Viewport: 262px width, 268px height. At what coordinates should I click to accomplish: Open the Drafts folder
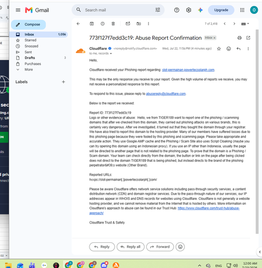[29, 58]
